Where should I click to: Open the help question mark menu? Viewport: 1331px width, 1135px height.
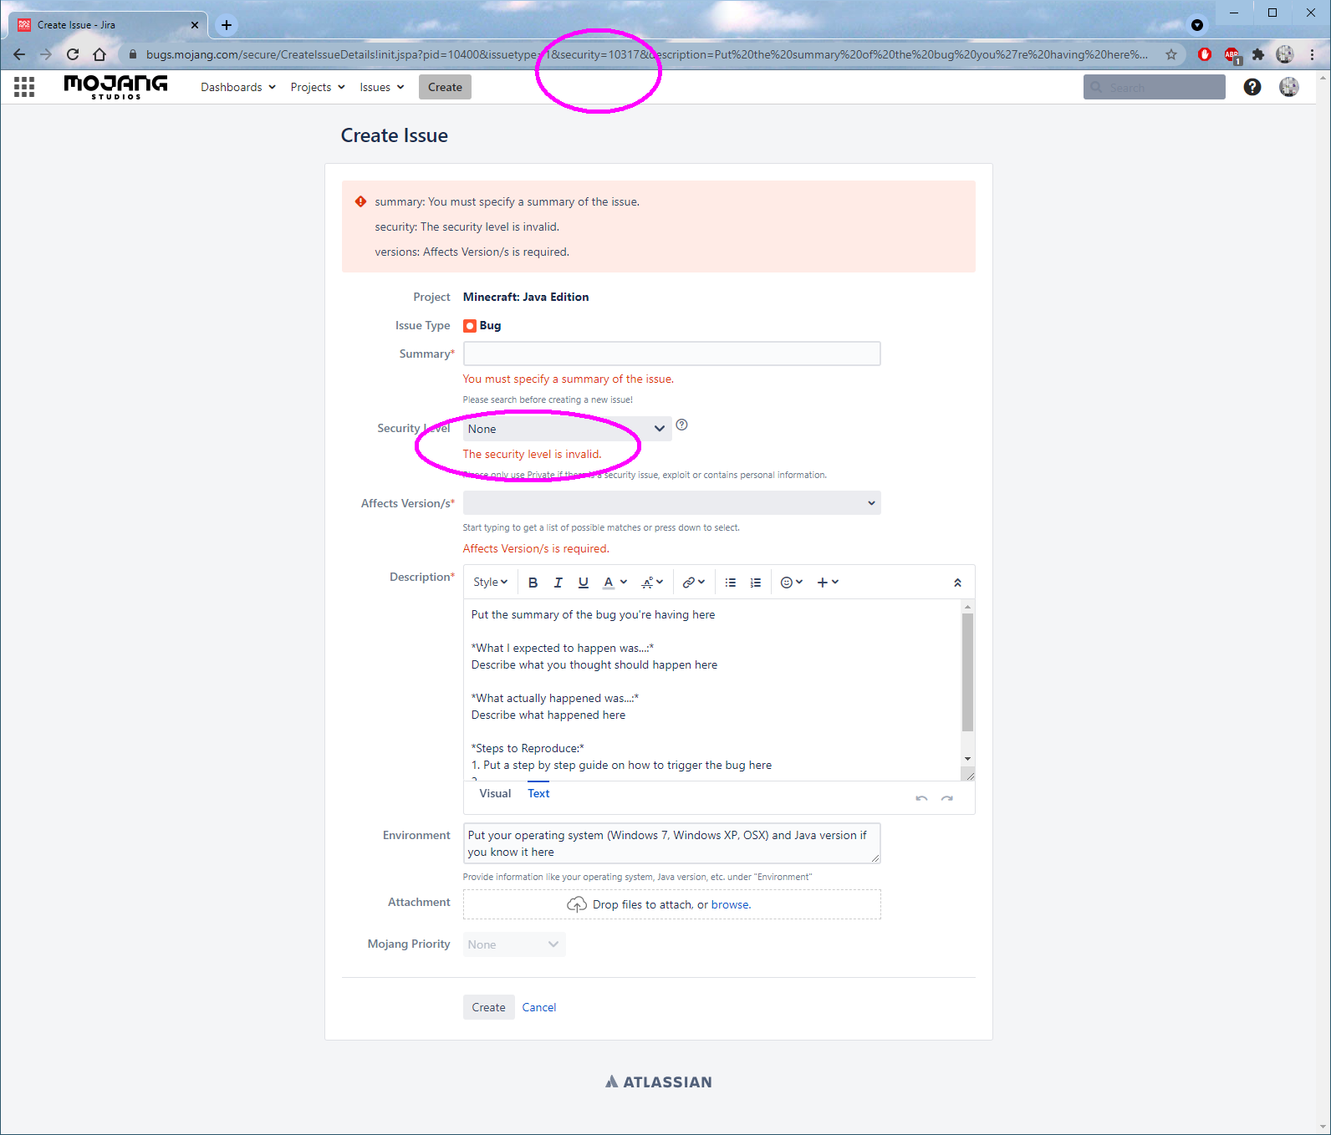tap(1252, 87)
